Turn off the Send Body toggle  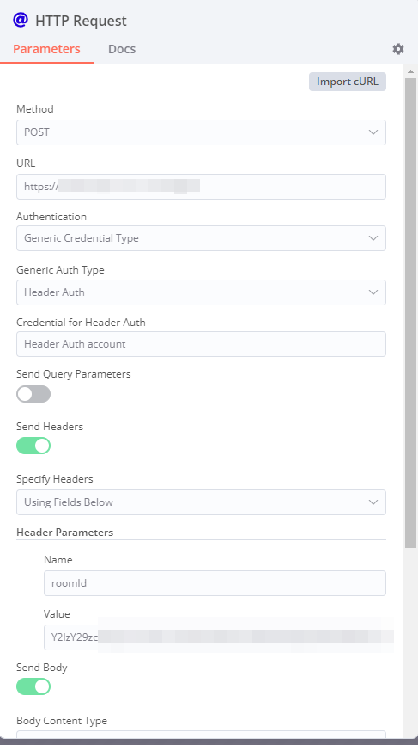(33, 687)
